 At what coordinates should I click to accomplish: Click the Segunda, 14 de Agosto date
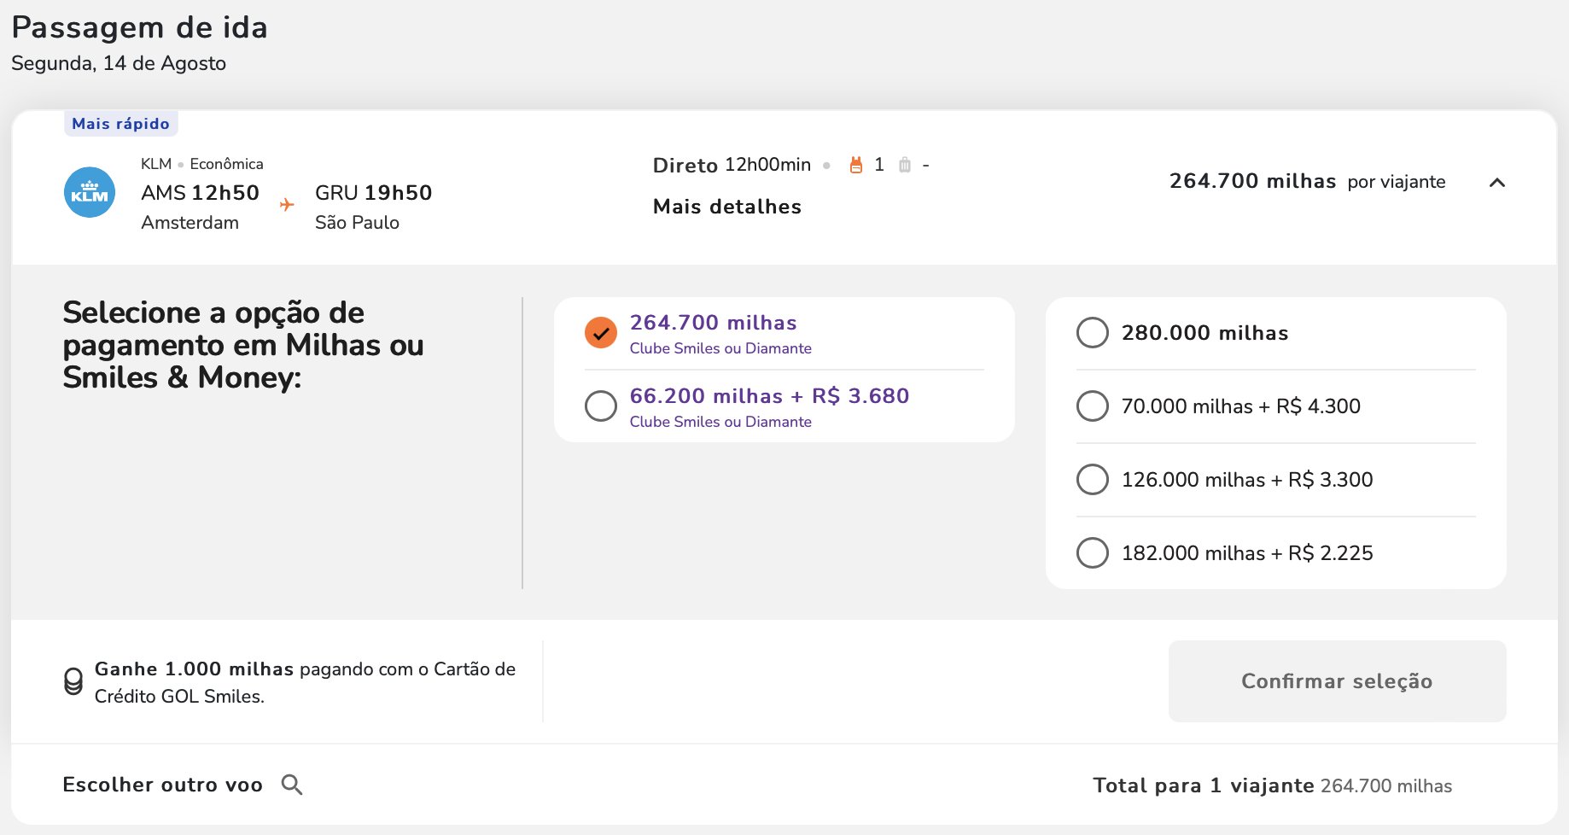119,63
